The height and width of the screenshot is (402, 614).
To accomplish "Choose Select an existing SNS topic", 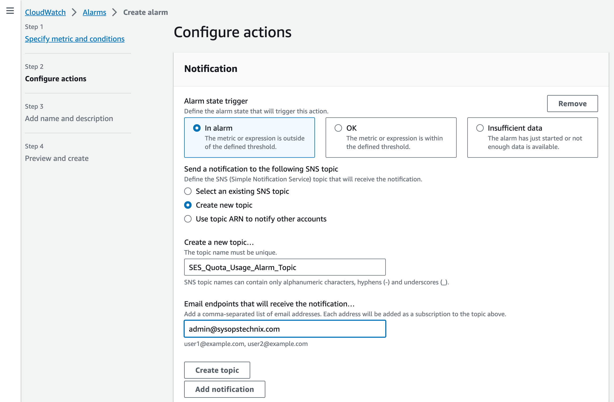I will coord(188,191).
